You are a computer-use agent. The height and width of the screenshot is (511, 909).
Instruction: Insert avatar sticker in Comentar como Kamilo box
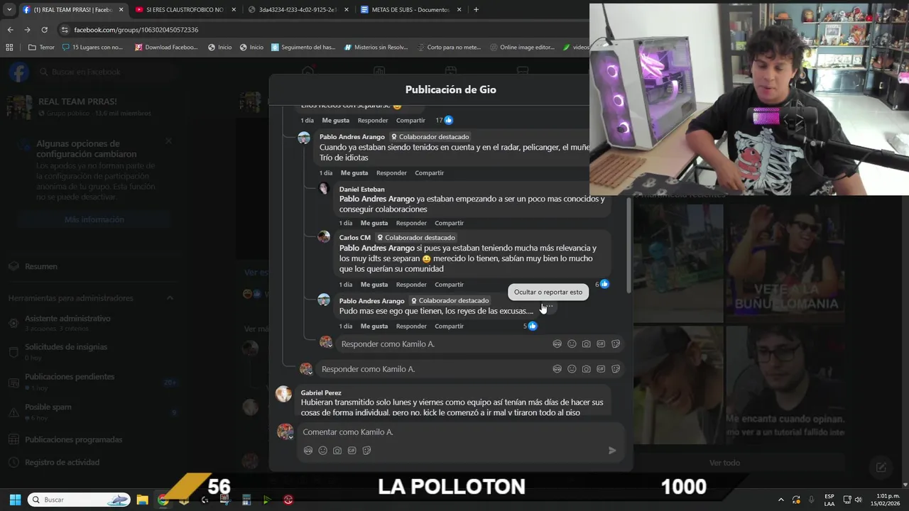pos(308,450)
